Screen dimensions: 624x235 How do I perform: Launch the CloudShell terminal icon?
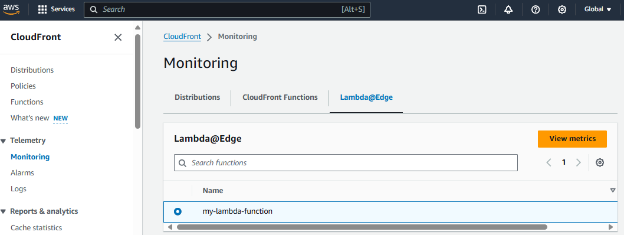pos(482,9)
